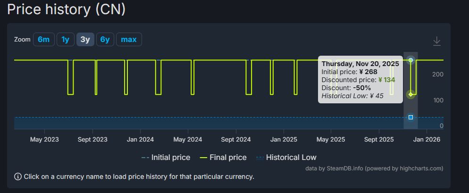Click the Nov 20, 2025 tooltip box
The width and height of the screenshot is (469, 193).
tap(360, 80)
